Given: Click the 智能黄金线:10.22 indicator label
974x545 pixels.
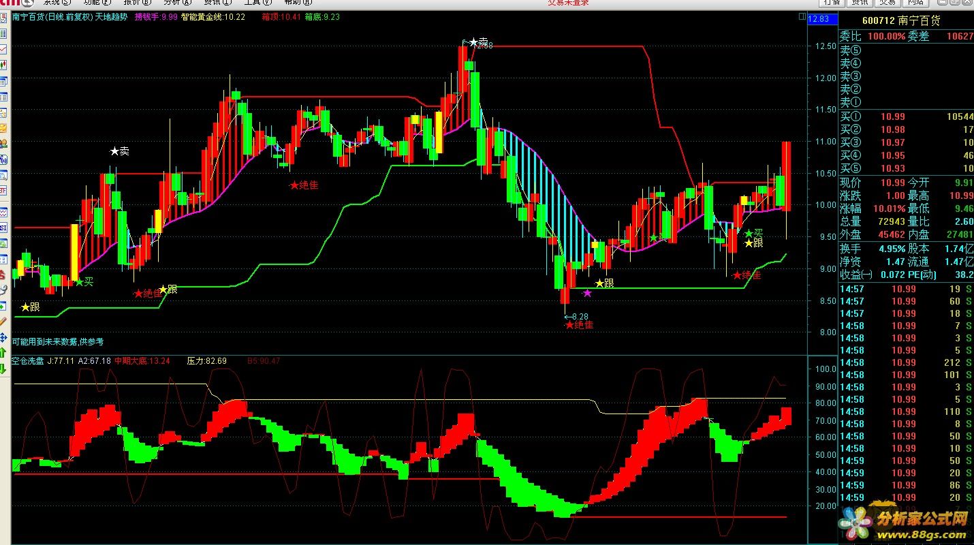Looking at the screenshot, I should click(213, 17).
